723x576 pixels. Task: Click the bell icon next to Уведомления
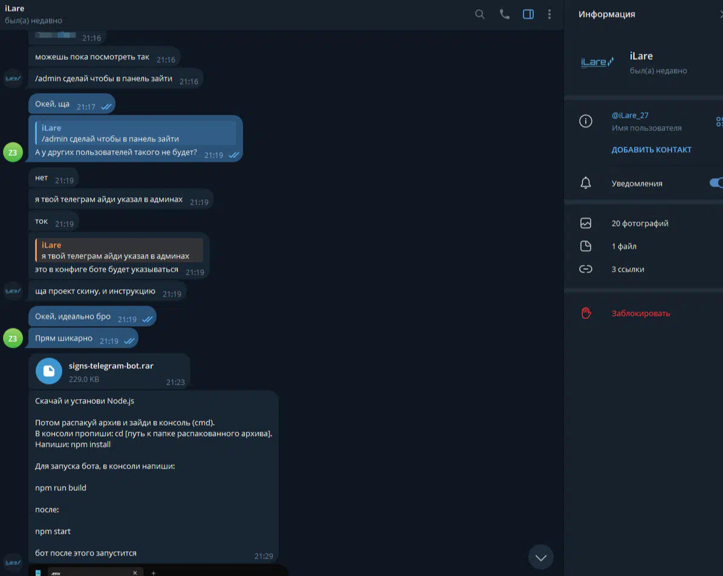coord(586,183)
